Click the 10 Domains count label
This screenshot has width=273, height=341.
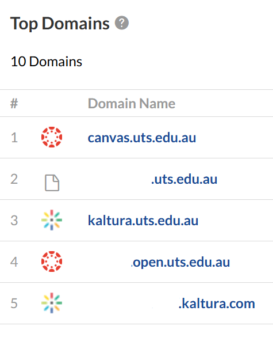(47, 62)
